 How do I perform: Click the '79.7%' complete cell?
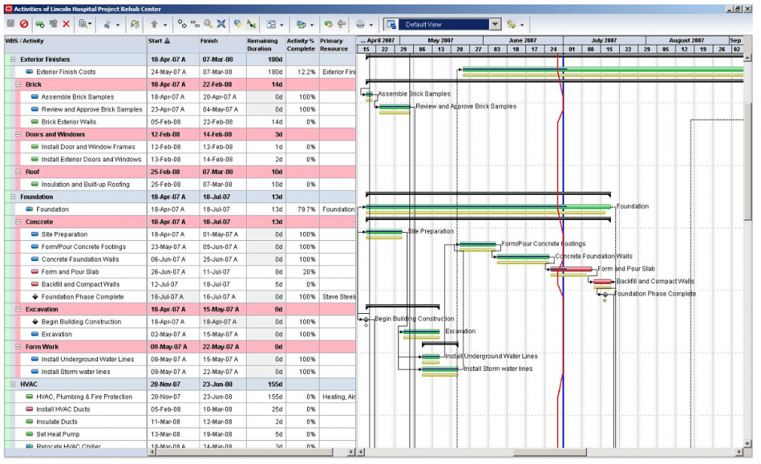pyautogui.click(x=302, y=210)
